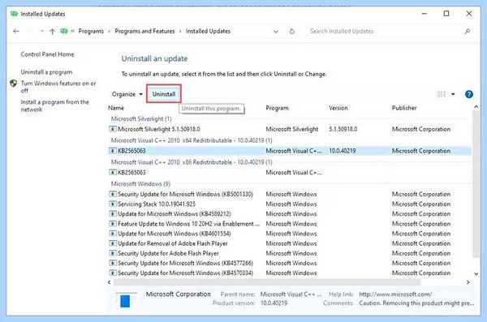Image resolution: width=487 pixels, height=322 pixels.
Task: Click the shield icon beside Windows features
Action: pyautogui.click(x=13, y=84)
